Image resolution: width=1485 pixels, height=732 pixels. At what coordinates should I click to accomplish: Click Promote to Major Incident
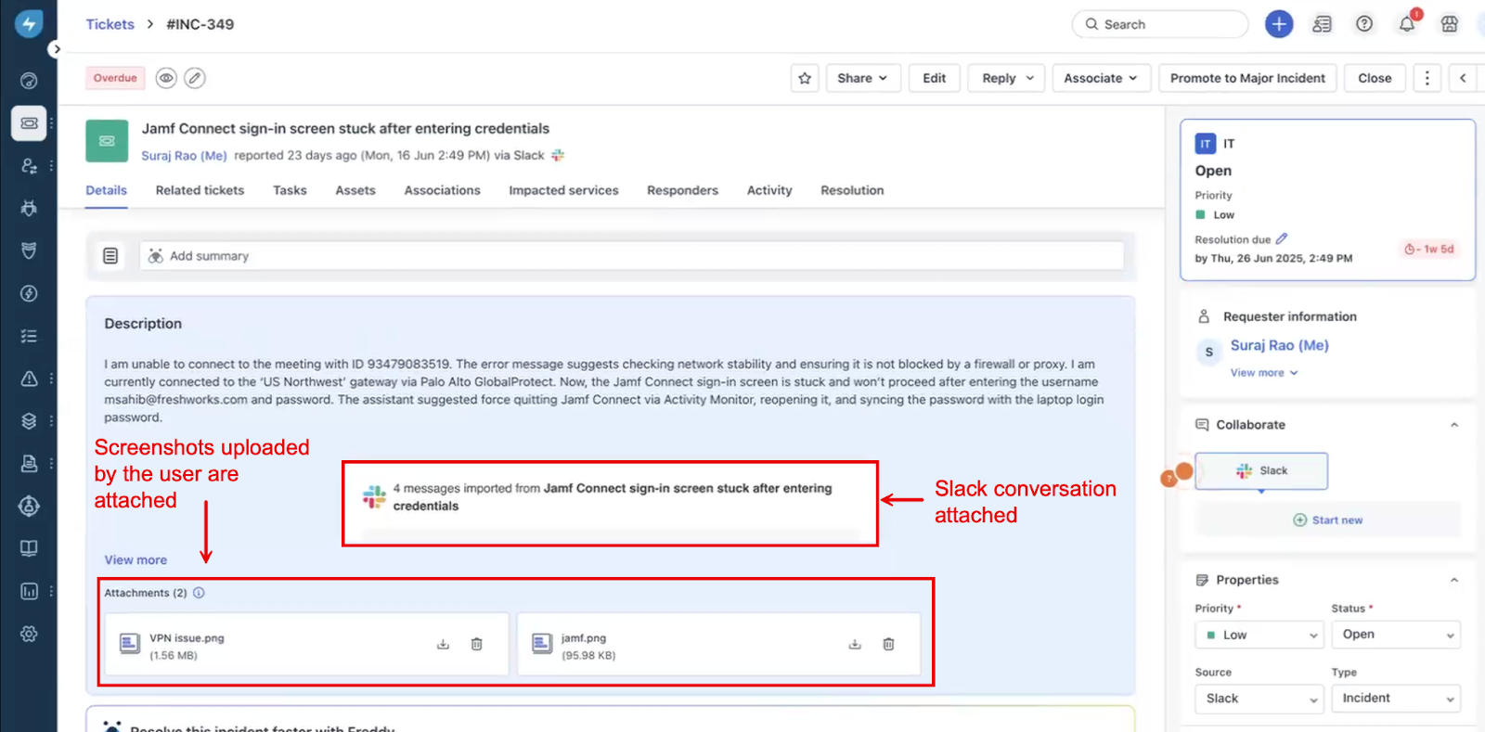click(x=1247, y=78)
